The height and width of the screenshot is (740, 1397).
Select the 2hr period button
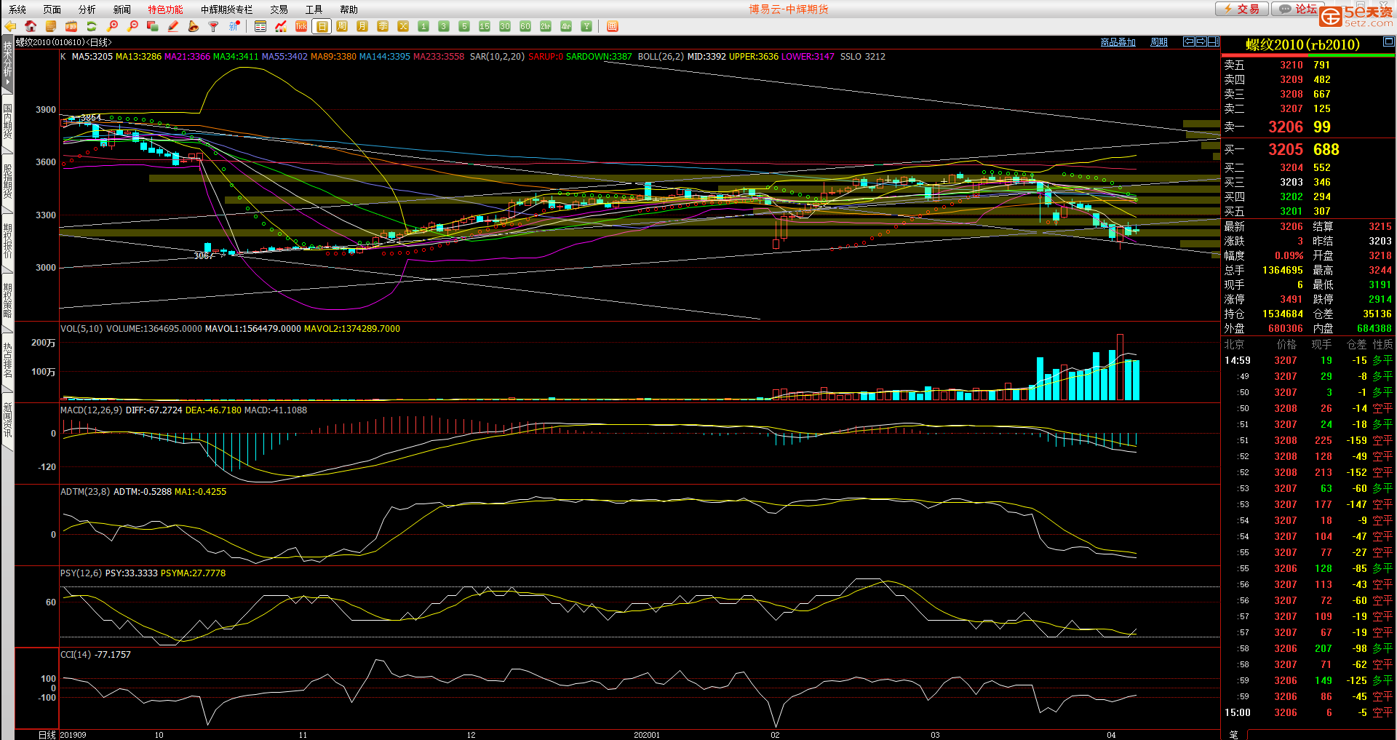tap(546, 26)
